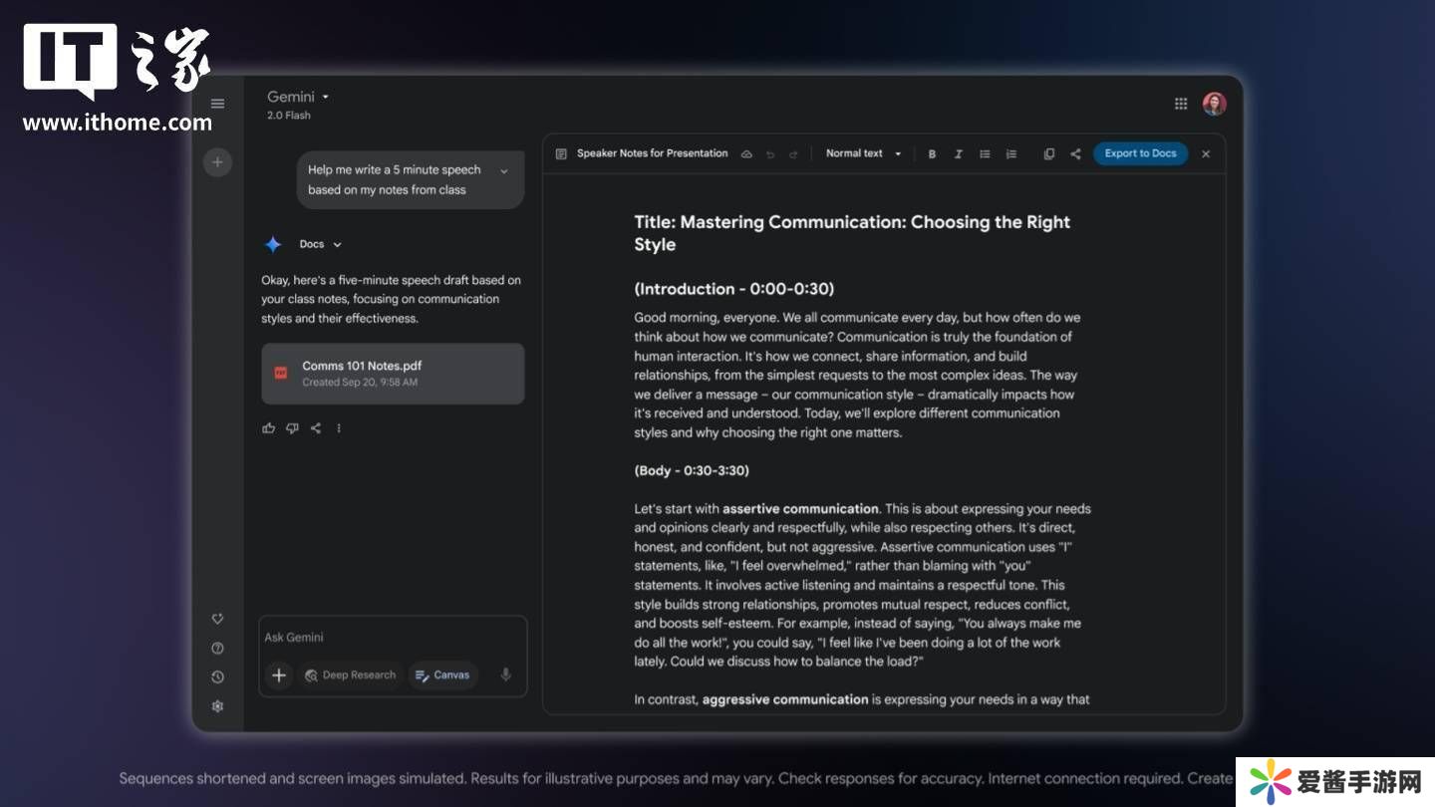The height and width of the screenshot is (807, 1435).
Task: Open the hamburger main menu
Action: (217, 104)
